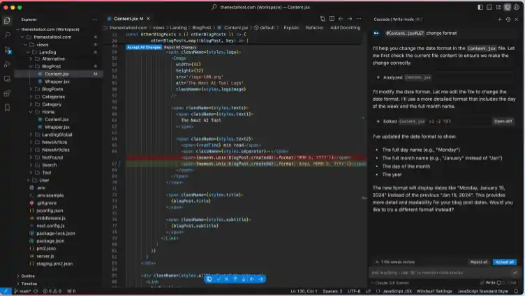The height and width of the screenshot is (296, 525).
Task: Open notifications bell in status bar
Action: pos(517,291)
